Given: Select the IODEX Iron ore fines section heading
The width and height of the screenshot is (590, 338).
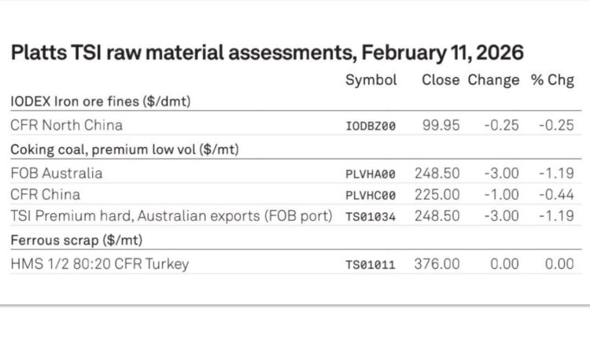Looking at the screenshot, I should coord(101,101).
